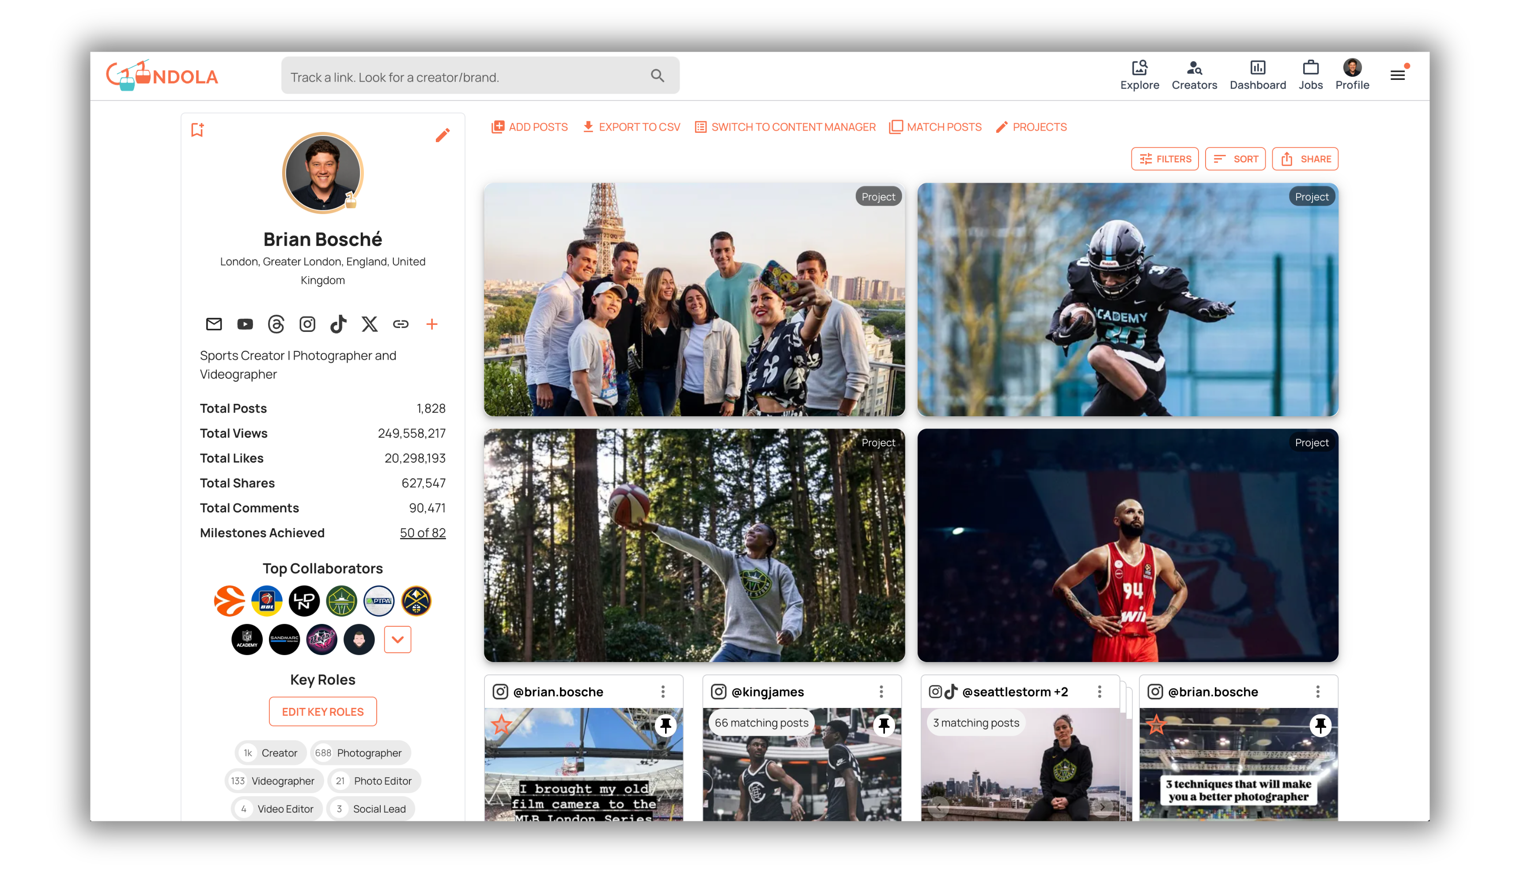Open the football Academy player project
This screenshot has width=1520, height=873.
click(1128, 299)
